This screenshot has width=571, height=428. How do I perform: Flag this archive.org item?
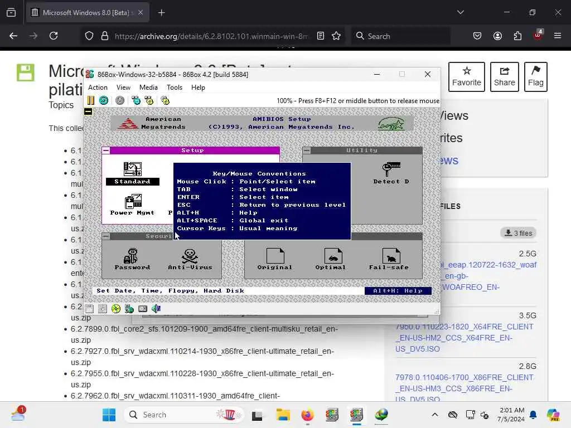tap(536, 77)
